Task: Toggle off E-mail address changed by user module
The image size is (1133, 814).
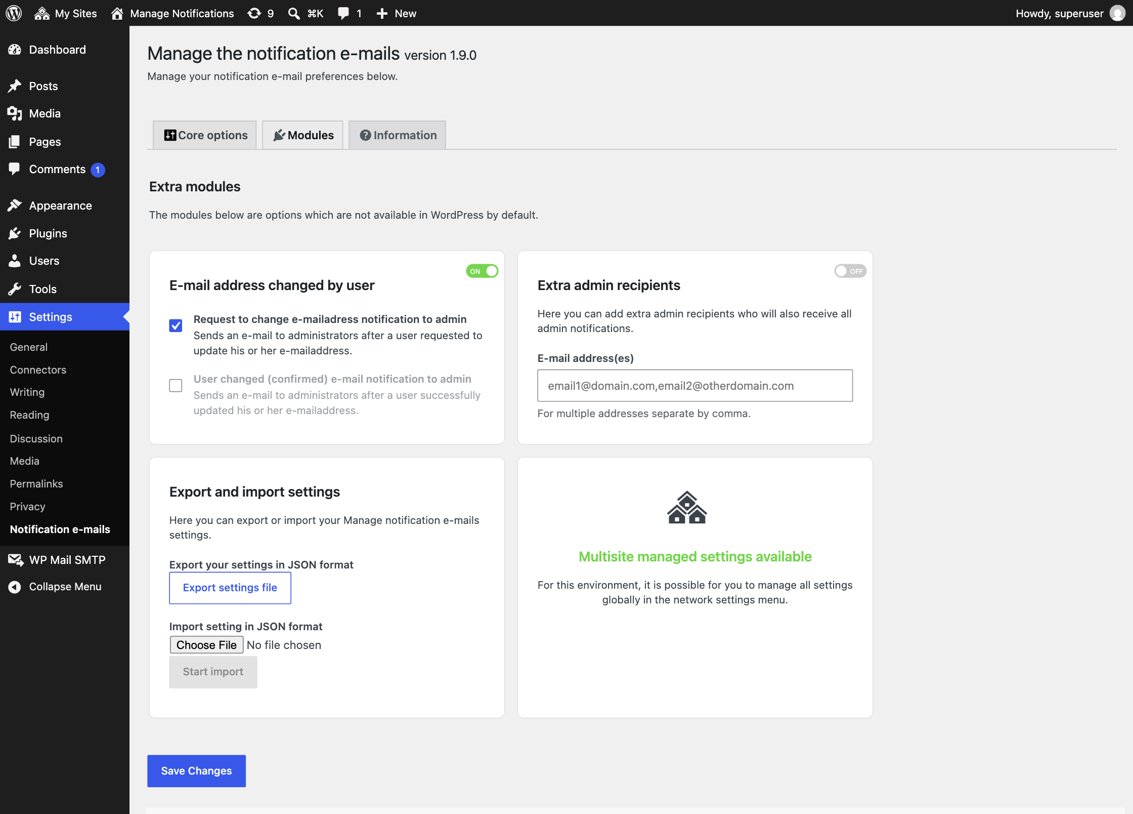Action: tap(482, 271)
